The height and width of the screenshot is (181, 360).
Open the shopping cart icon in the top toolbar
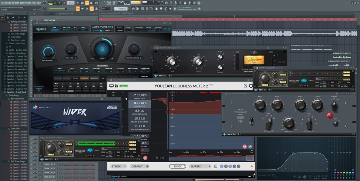(175, 9)
